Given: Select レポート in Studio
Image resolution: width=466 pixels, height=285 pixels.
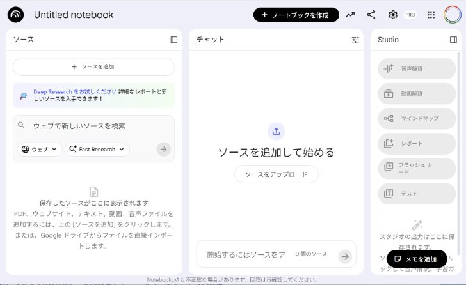Looking at the screenshot, I should (417, 144).
